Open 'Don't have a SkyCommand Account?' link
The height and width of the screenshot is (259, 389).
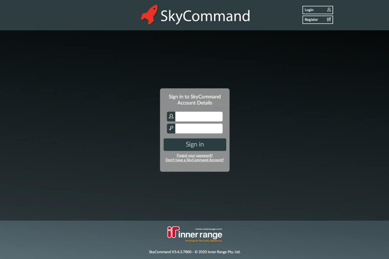tap(194, 160)
